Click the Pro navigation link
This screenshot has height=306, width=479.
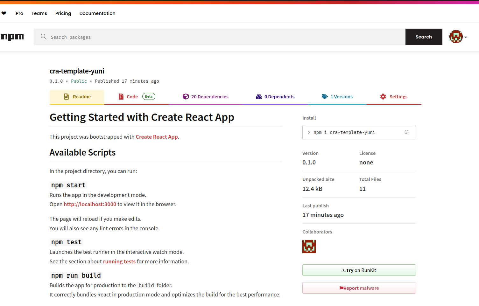click(19, 13)
